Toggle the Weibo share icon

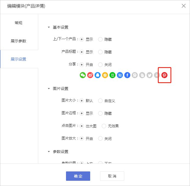tap(90, 75)
